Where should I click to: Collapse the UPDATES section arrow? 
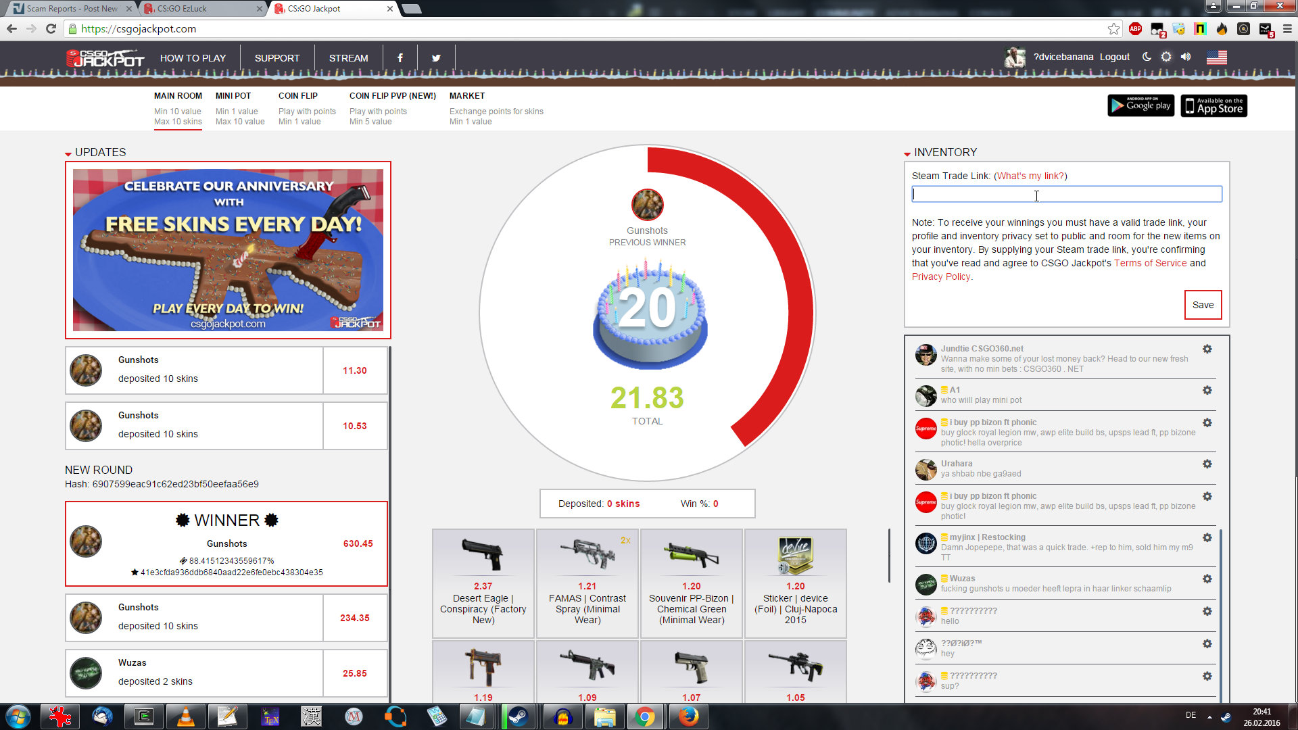click(68, 154)
